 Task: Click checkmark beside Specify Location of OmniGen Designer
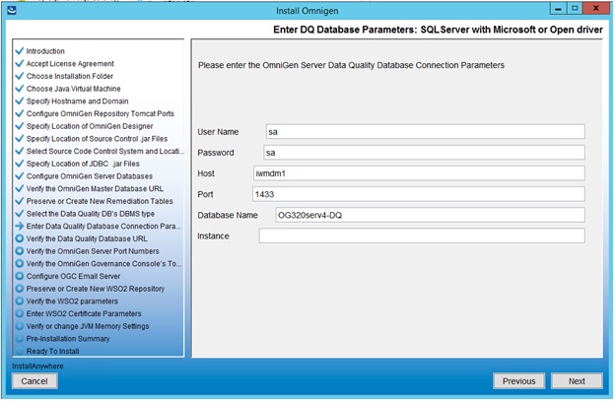20,126
